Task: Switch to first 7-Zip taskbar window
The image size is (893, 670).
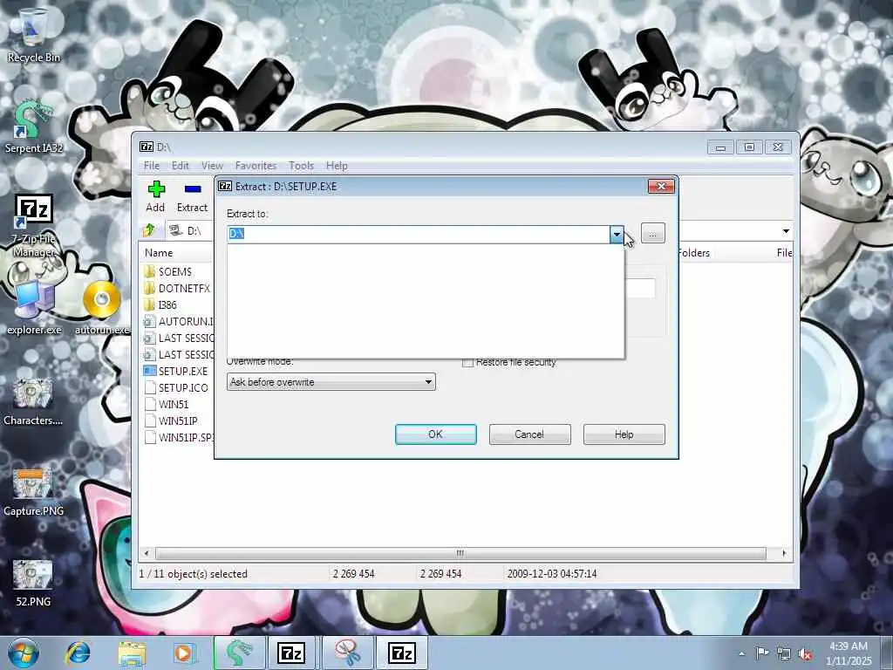Action: pos(291,653)
